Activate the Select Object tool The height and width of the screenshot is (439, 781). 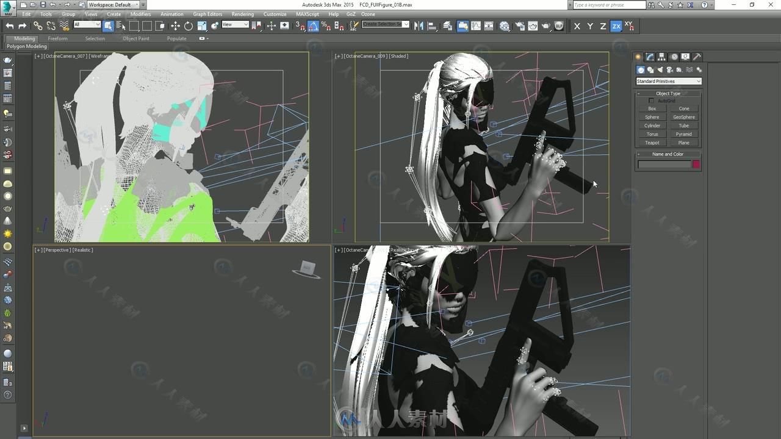(108, 26)
